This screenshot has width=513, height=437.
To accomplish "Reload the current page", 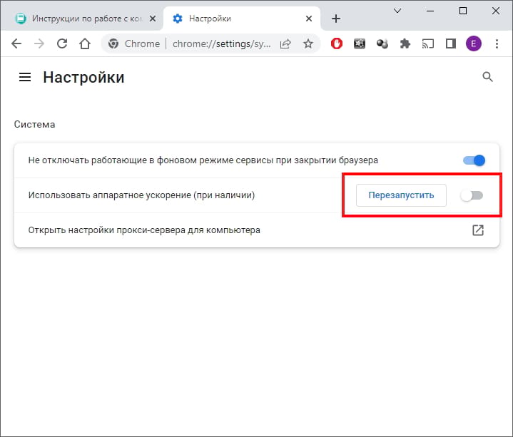I will click(62, 43).
